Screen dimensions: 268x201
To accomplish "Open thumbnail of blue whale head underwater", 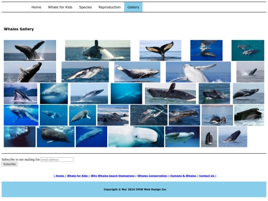I will [x=54, y=93].
